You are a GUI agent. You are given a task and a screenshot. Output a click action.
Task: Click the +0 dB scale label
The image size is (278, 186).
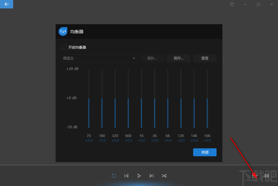[71, 98]
